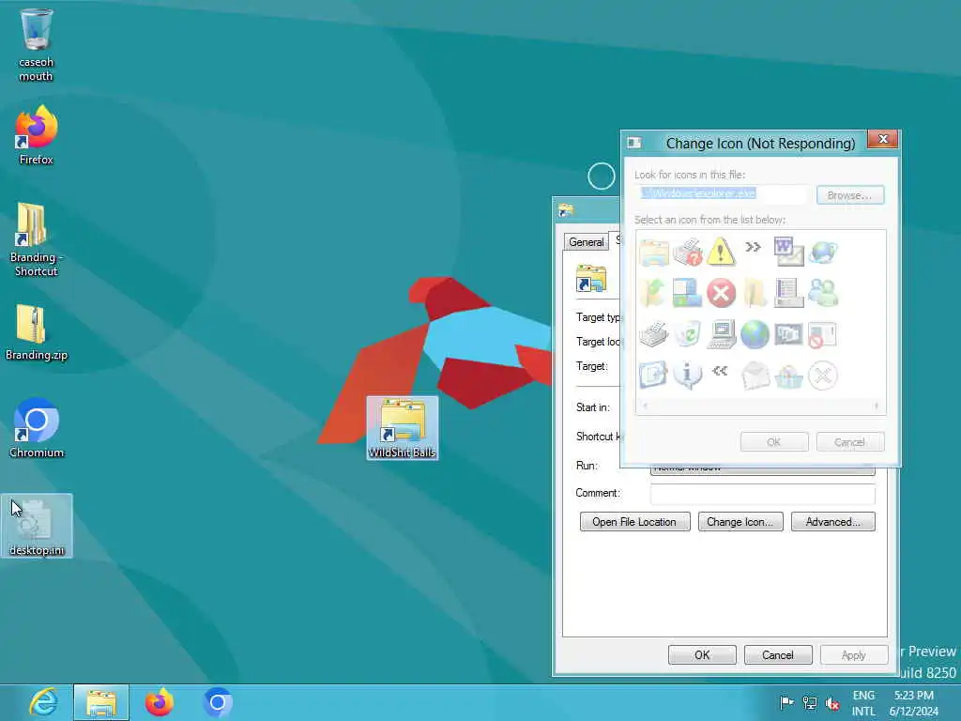Pick the Earth globe icon
Image resolution: width=961 pixels, height=721 pixels.
tap(755, 335)
